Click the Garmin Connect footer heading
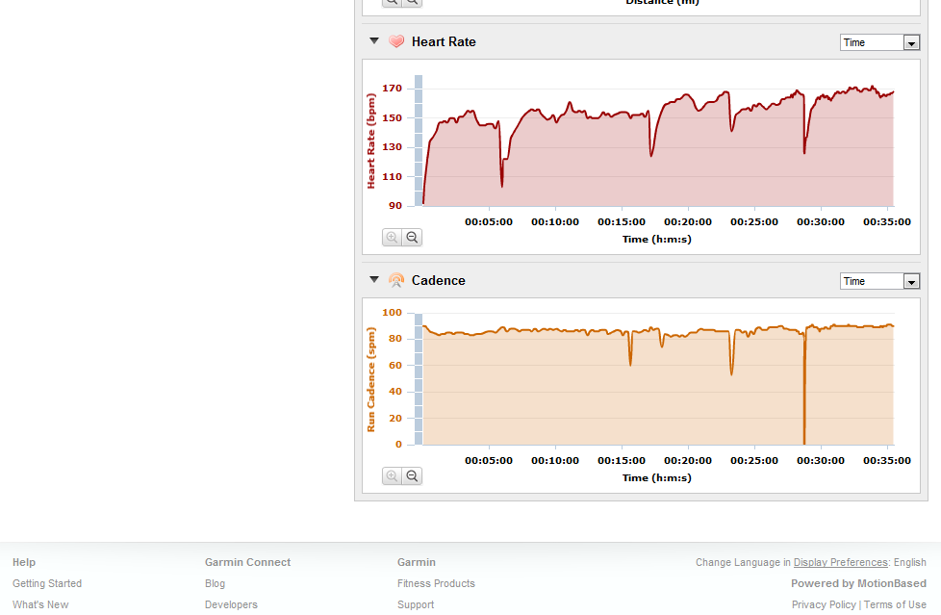Image resolution: width=941 pixels, height=615 pixels. [x=248, y=562]
